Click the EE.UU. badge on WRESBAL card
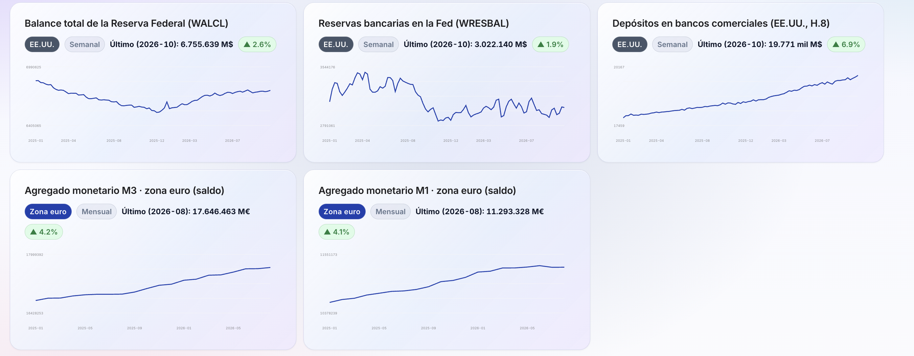The image size is (914, 356). tap(336, 44)
